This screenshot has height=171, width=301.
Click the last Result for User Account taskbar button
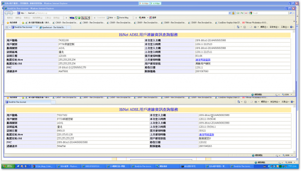(x=242, y=166)
